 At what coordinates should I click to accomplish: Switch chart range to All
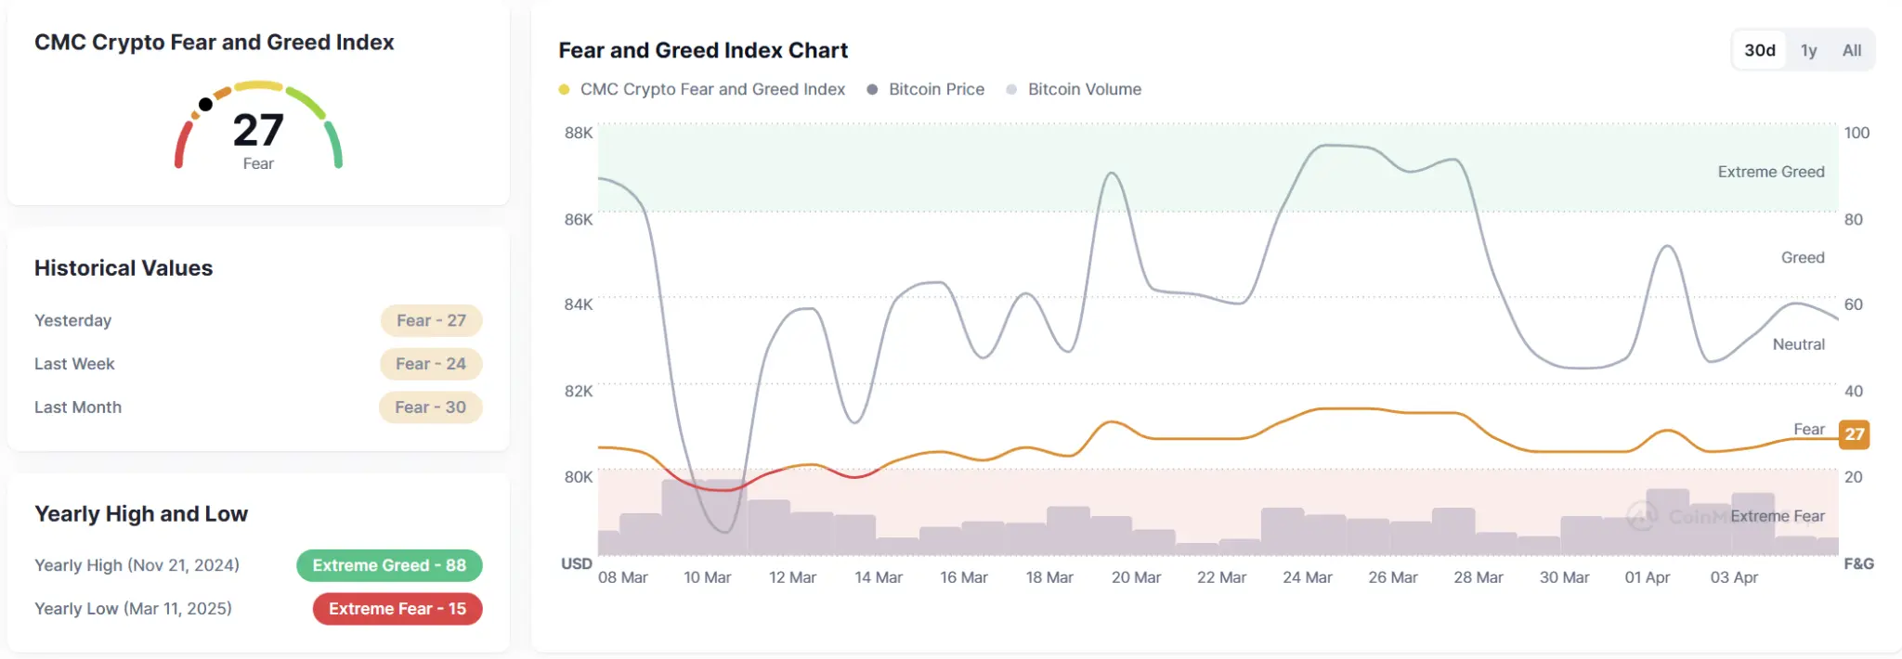pos(1851,50)
